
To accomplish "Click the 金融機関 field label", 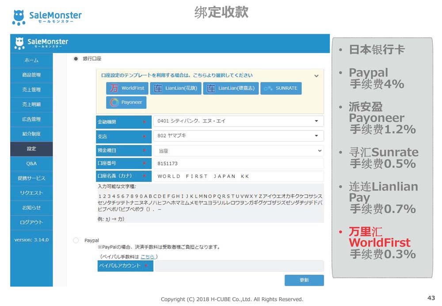I will coord(124,122).
